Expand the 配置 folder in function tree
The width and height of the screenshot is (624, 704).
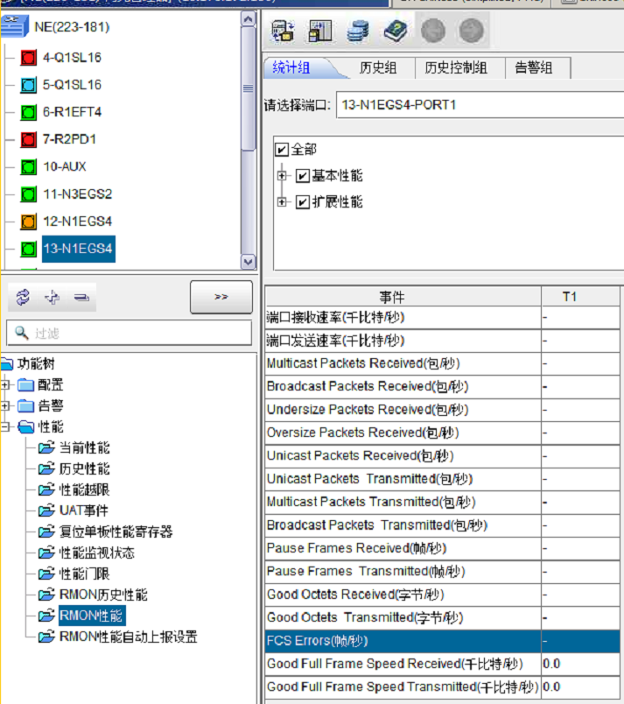tap(5, 384)
